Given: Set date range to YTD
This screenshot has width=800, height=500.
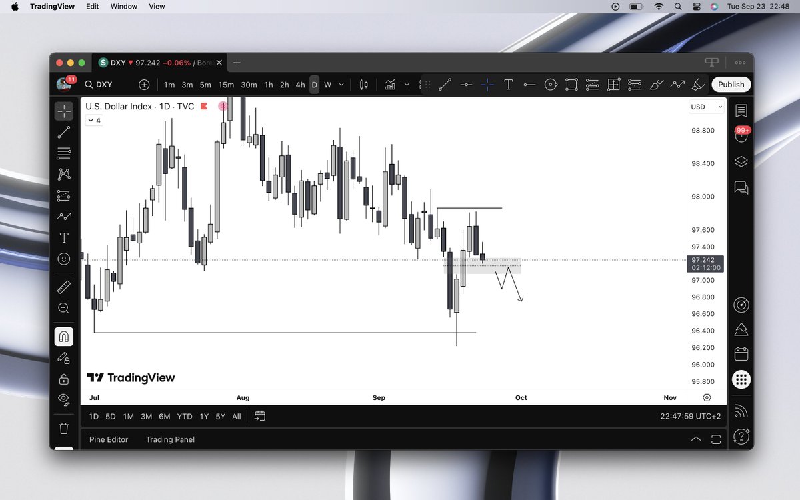Looking at the screenshot, I should [185, 416].
